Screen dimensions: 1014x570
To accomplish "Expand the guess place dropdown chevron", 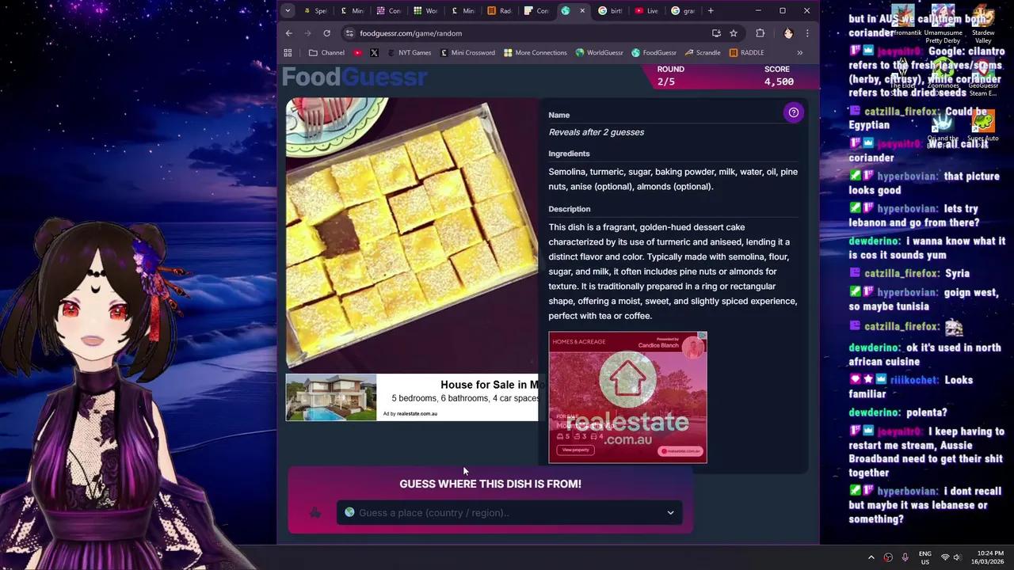I will 670,513.
